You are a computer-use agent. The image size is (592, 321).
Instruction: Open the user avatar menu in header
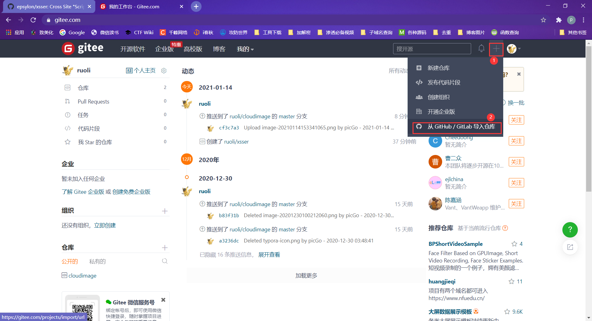point(514,49)
